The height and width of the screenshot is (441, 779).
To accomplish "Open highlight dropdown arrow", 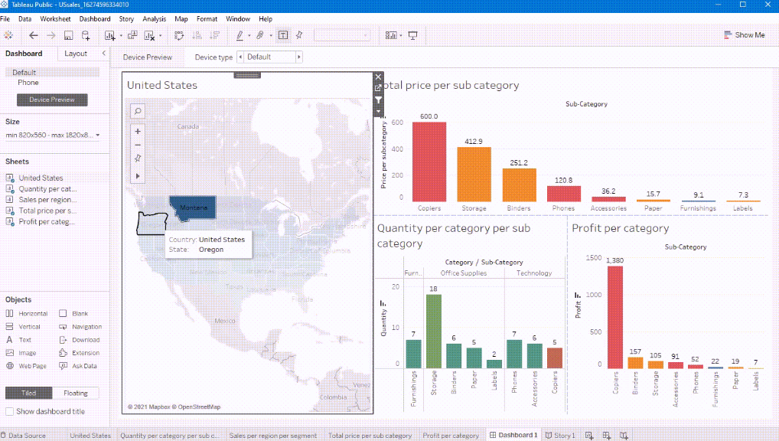I will click(x=249, y=36).
